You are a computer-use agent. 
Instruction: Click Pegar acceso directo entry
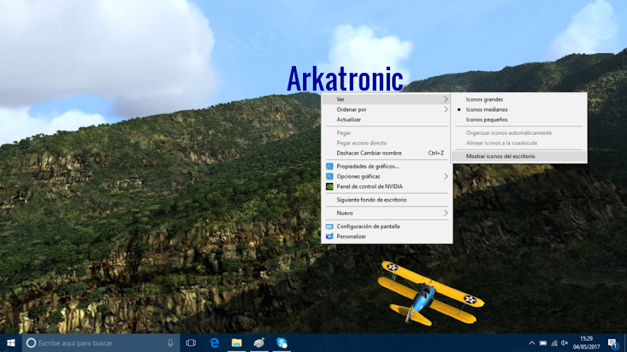[387, 143]
